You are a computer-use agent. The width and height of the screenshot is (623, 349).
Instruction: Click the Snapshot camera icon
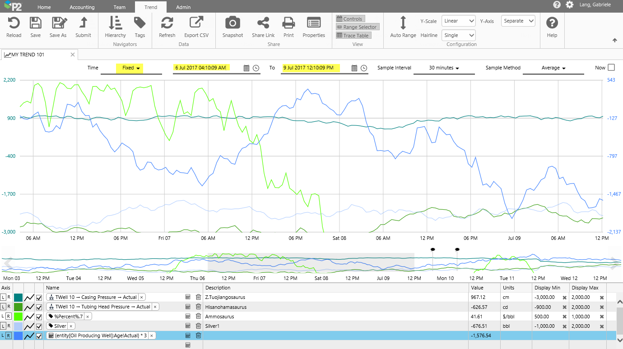pos(232,23)
